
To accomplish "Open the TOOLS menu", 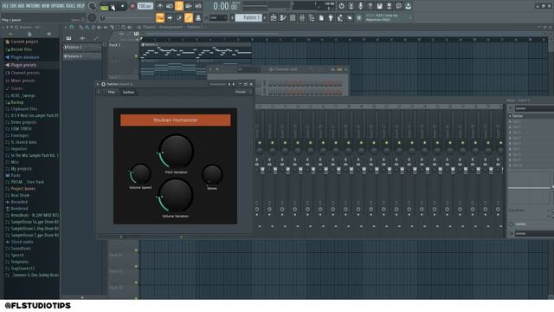I will click(x=70, y=6).
